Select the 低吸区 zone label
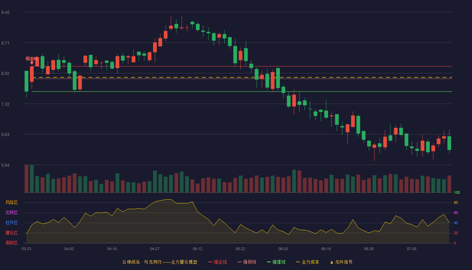This screenshot has height=270, width=472. (11, 243)
